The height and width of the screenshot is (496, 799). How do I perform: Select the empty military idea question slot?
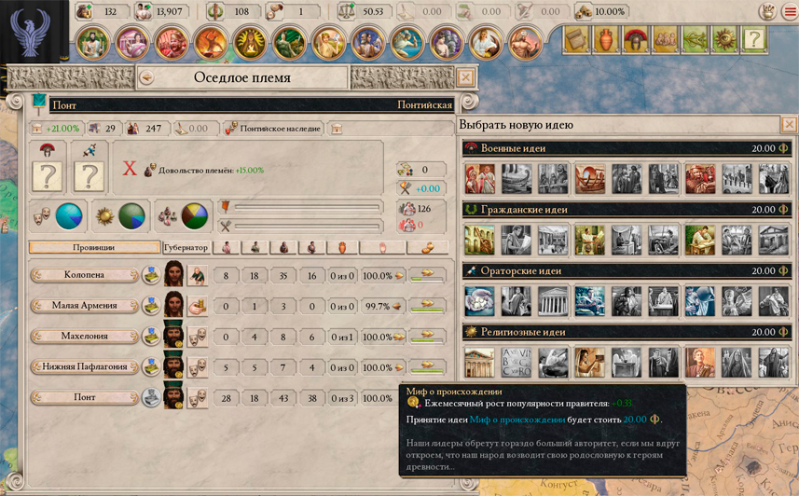click(x=47, y=176)
